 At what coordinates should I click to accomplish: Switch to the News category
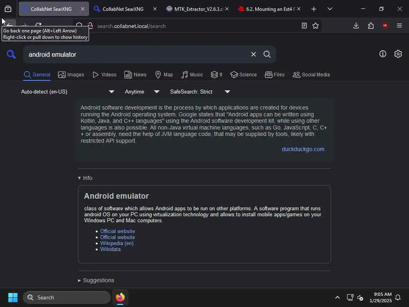click(135, 75)
